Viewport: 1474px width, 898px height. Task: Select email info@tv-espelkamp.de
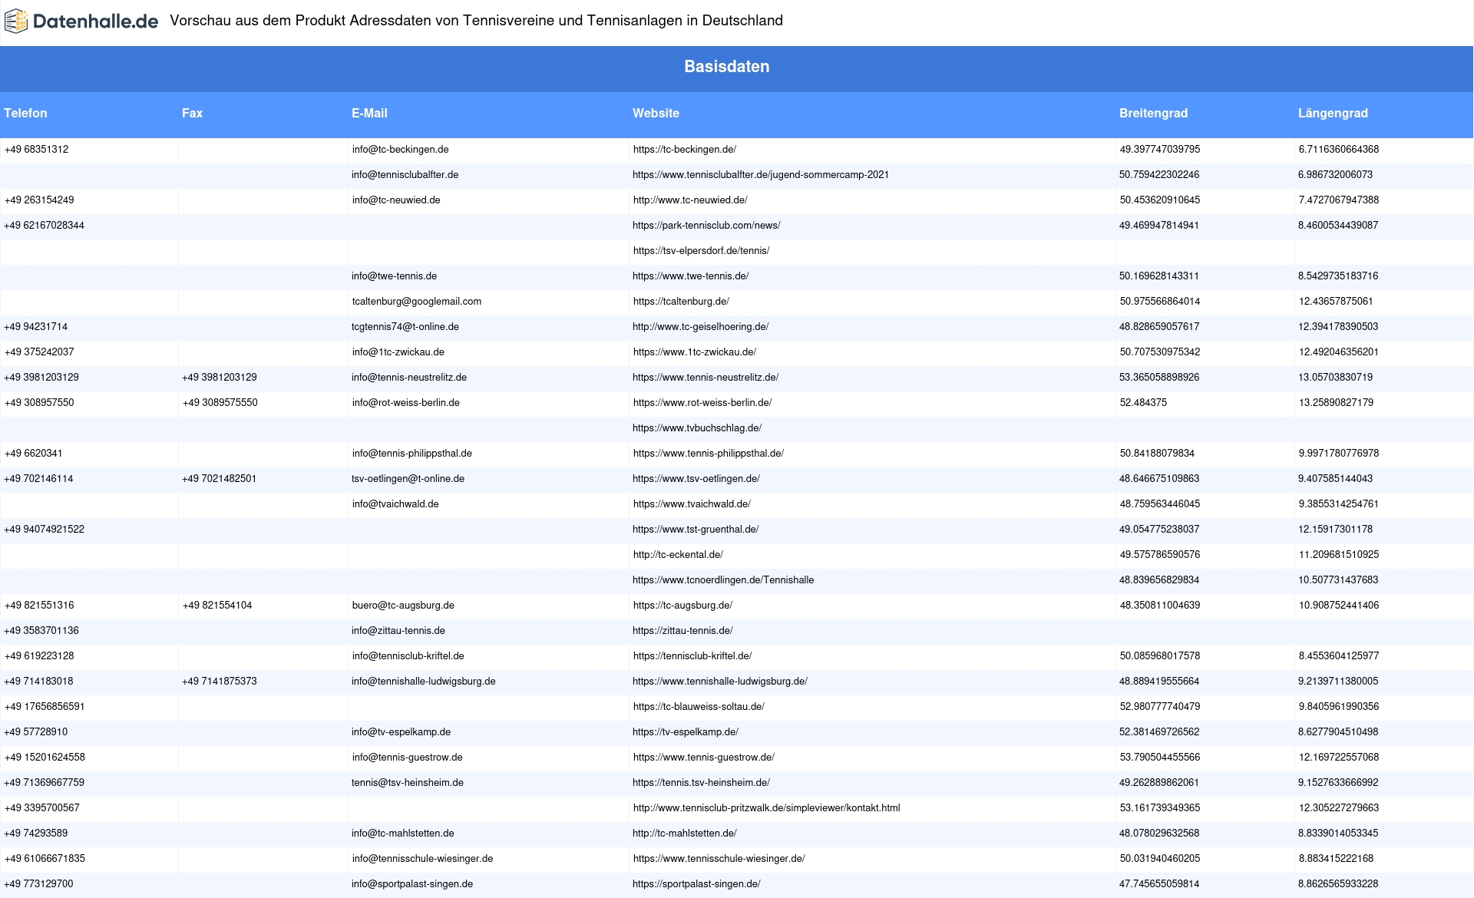pos(401,732)
